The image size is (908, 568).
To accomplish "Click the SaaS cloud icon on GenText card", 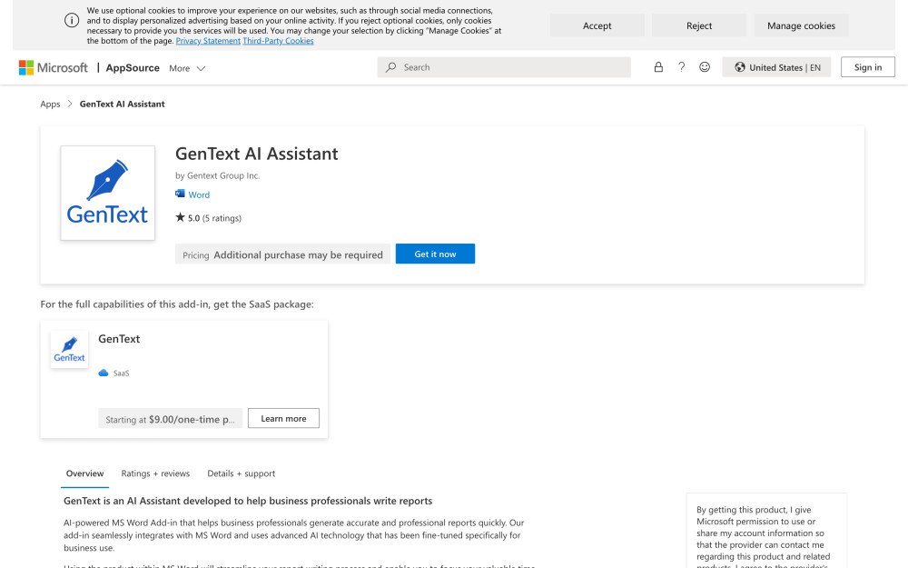I will coord(102,373).
